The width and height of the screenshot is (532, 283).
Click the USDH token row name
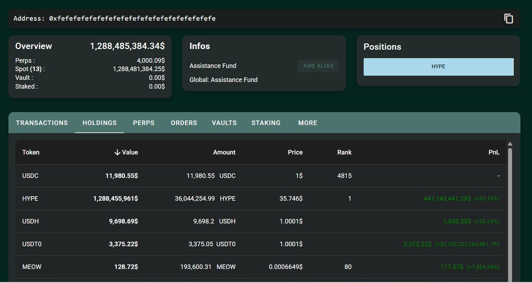point(31,221)
